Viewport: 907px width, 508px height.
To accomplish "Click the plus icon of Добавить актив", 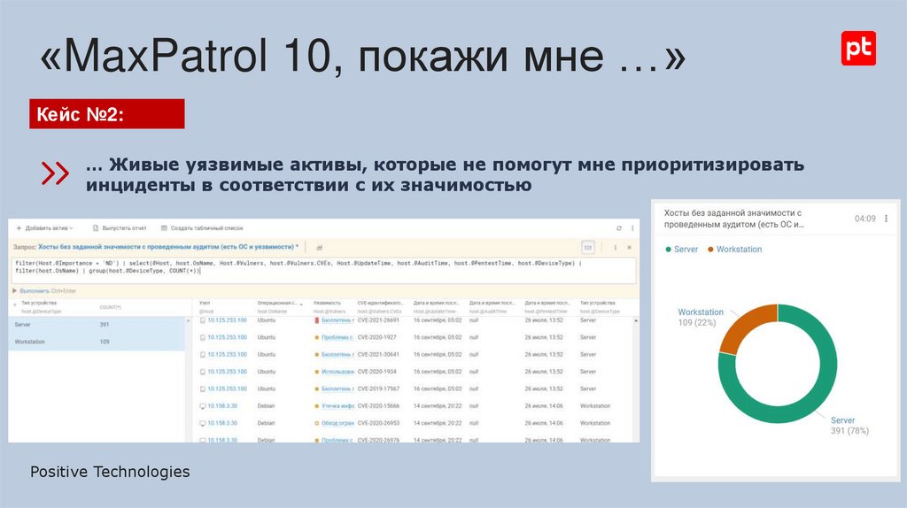I will tap(19, 228).
